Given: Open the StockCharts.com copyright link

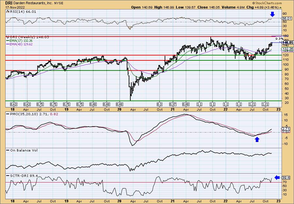Looking at the screenshot, I should [267, 3].
